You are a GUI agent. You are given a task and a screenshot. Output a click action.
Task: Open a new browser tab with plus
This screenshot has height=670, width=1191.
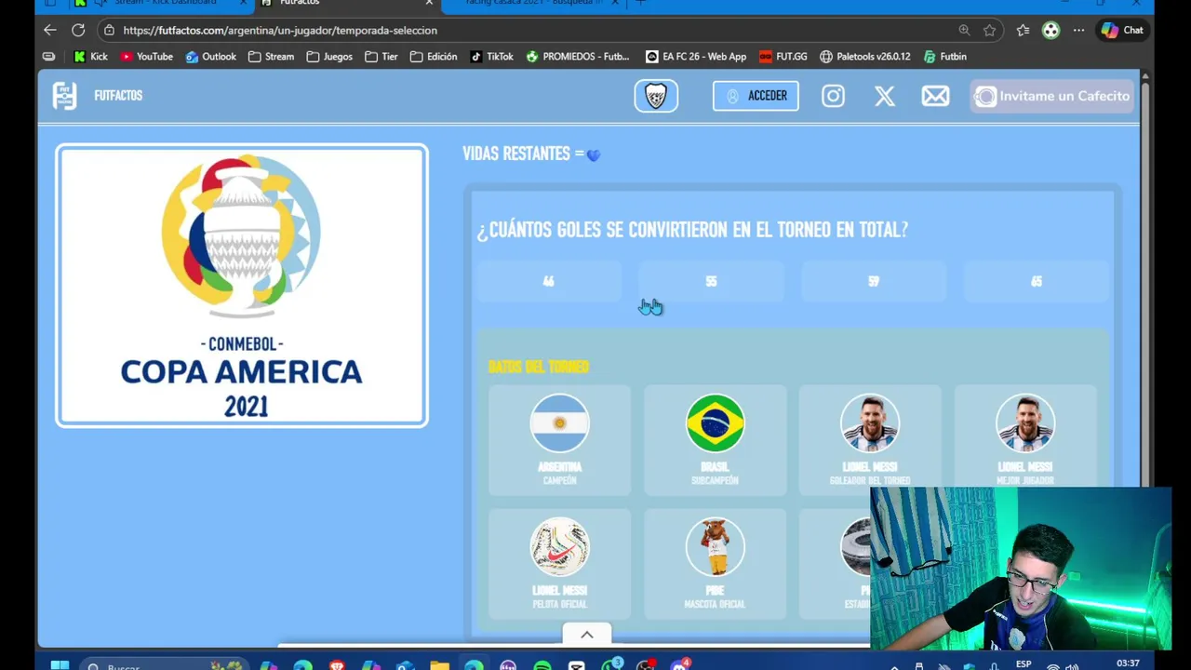pyautogui.click(x=640, y=3)
